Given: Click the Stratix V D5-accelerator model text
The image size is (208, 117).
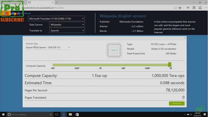Looking at the screenshot, I should 164,49.
